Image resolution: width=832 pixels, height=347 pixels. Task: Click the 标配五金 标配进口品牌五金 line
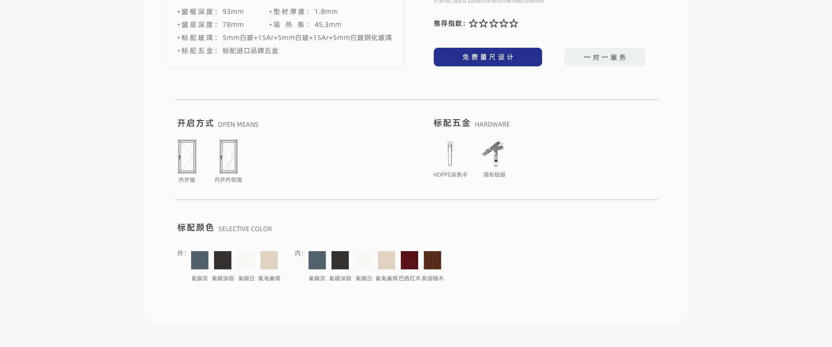point(228,51)
